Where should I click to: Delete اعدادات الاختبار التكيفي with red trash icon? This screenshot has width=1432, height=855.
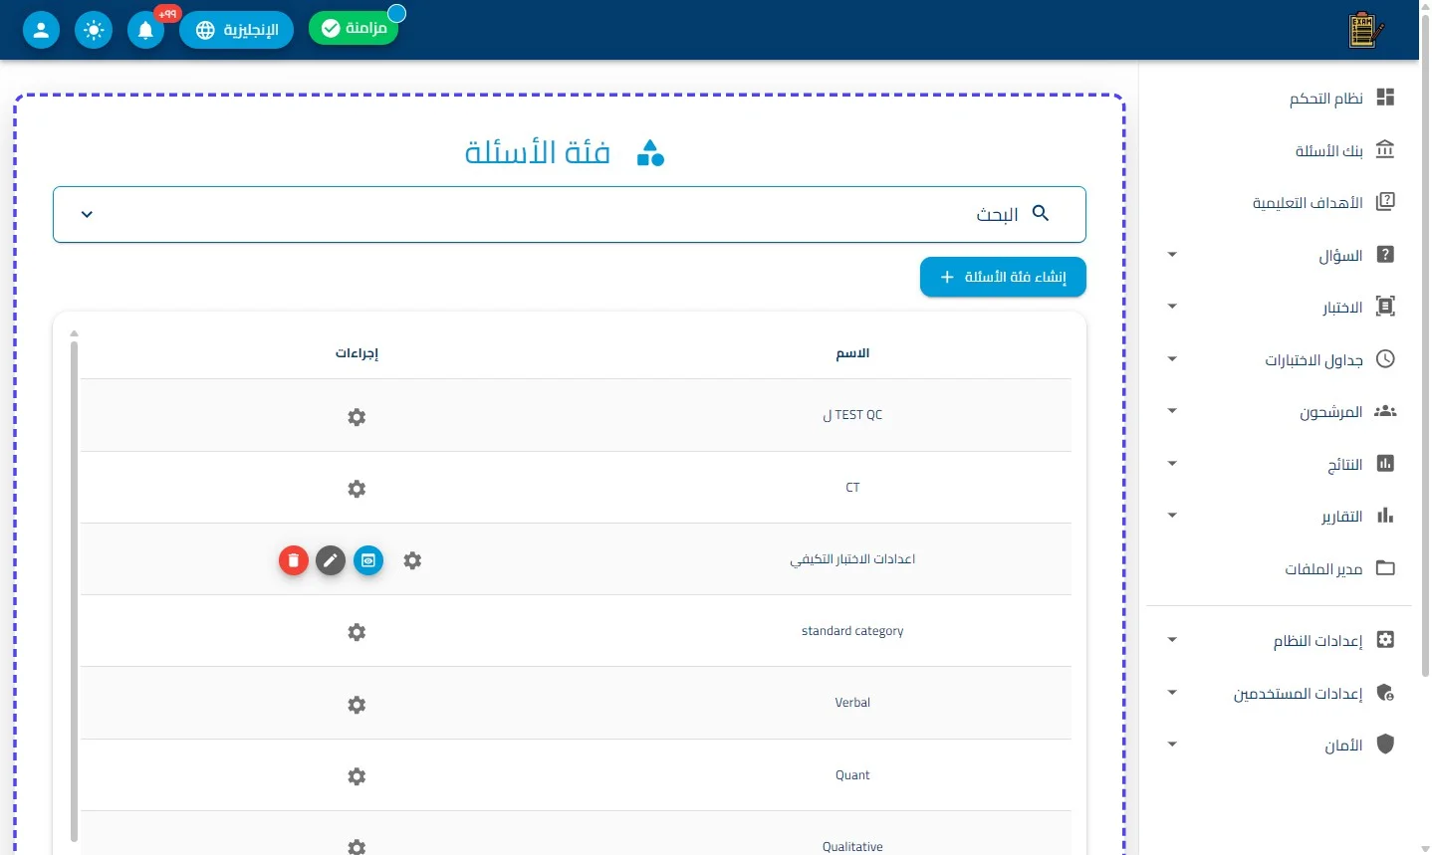click(293, 560)
